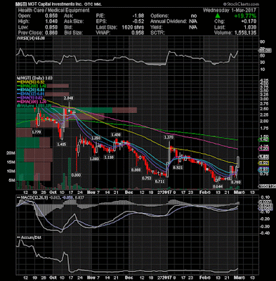Viewport: 276px width, 281px height.
Task: Click the latest white candlestick for March
Action: click(238, 162)
